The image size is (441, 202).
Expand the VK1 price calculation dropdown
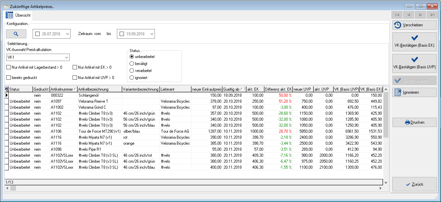[x=66, y=58]
